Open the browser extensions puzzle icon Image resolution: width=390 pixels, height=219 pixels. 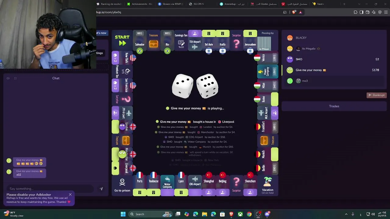(356, 12)
